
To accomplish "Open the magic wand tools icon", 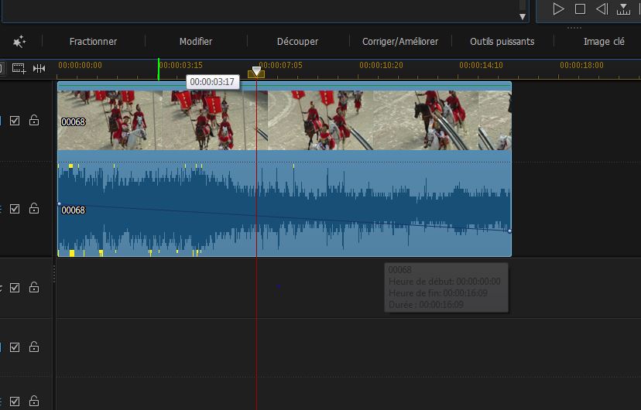I will coord(19,42).
